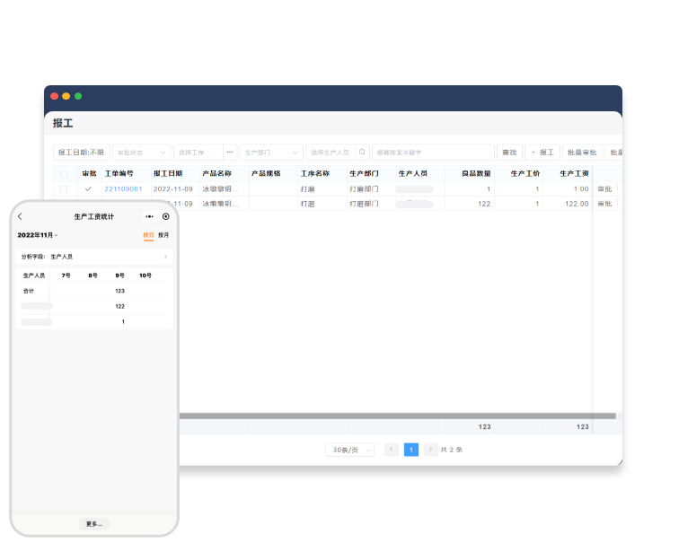Image resolution: width=679 pixels, height=551 pixels.
Task: Click the 1.00 wage cell
Action: tap(581, 188)
